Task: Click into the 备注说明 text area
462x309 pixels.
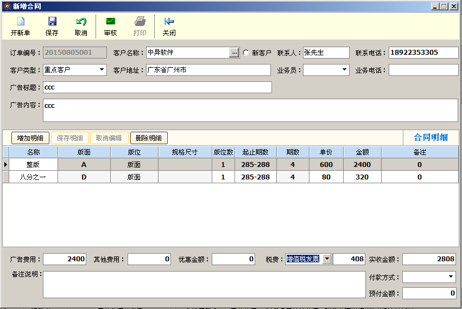Action: (x=204, y=285)
